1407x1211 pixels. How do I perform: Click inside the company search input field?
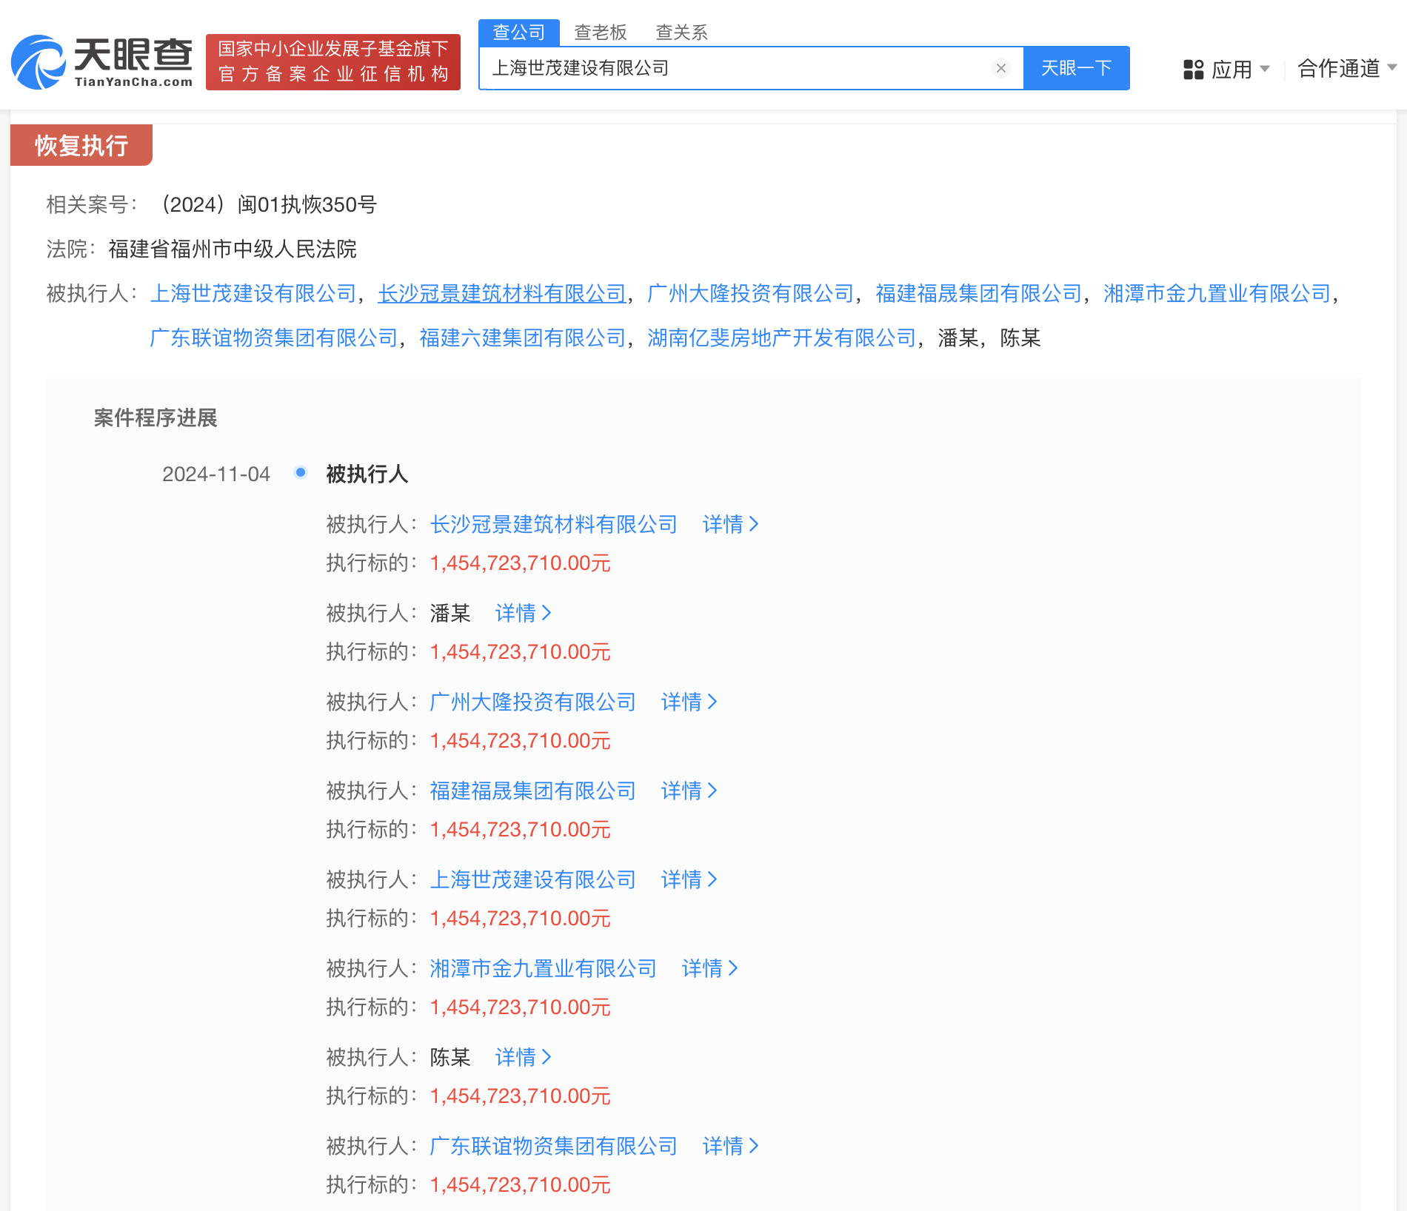(741, 68)
